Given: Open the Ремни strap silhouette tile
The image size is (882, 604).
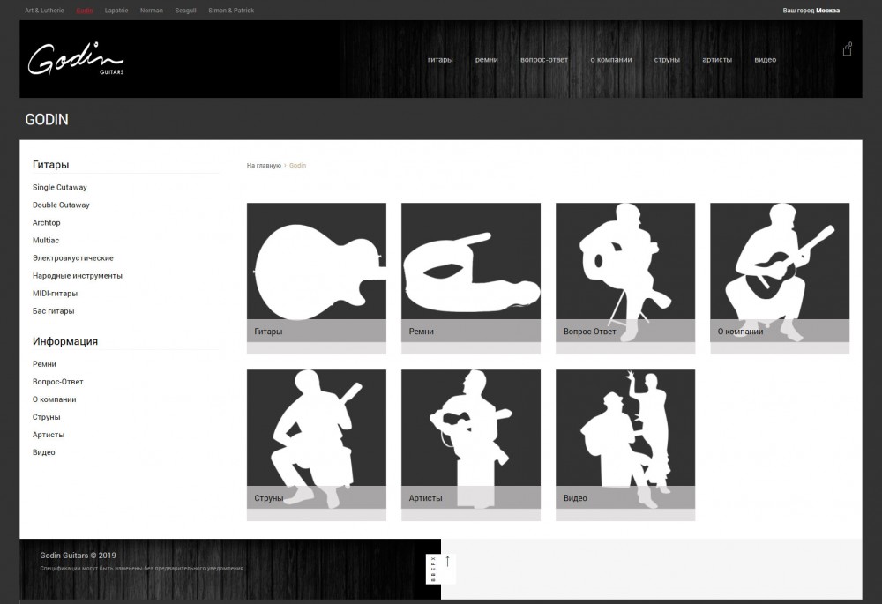Looking at the screenshot, I should [x=471, y=279].
